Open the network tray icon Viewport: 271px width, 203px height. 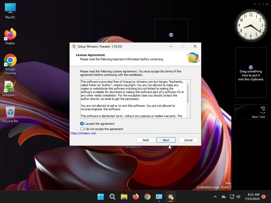(x=232, y=197)
